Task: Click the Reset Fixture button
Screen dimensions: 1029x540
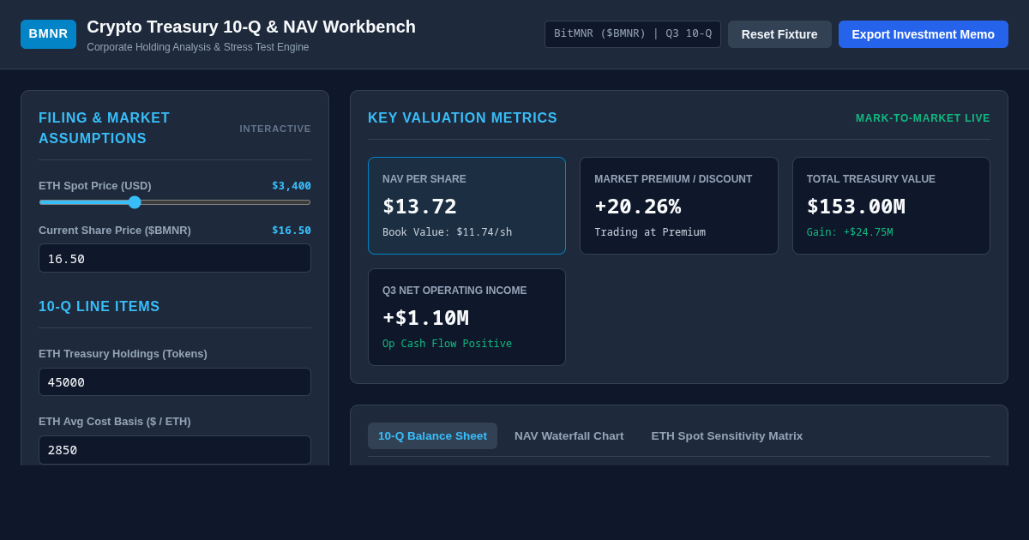Action: (x=779, y=34)
